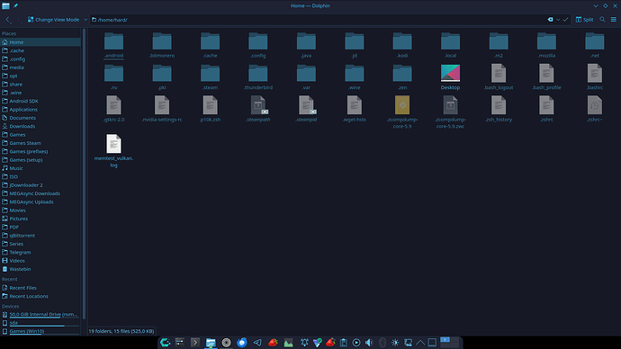Click the Places panel scrollbar
The image size is (621, 349).
pyautogui.click(x=84, y=174)
